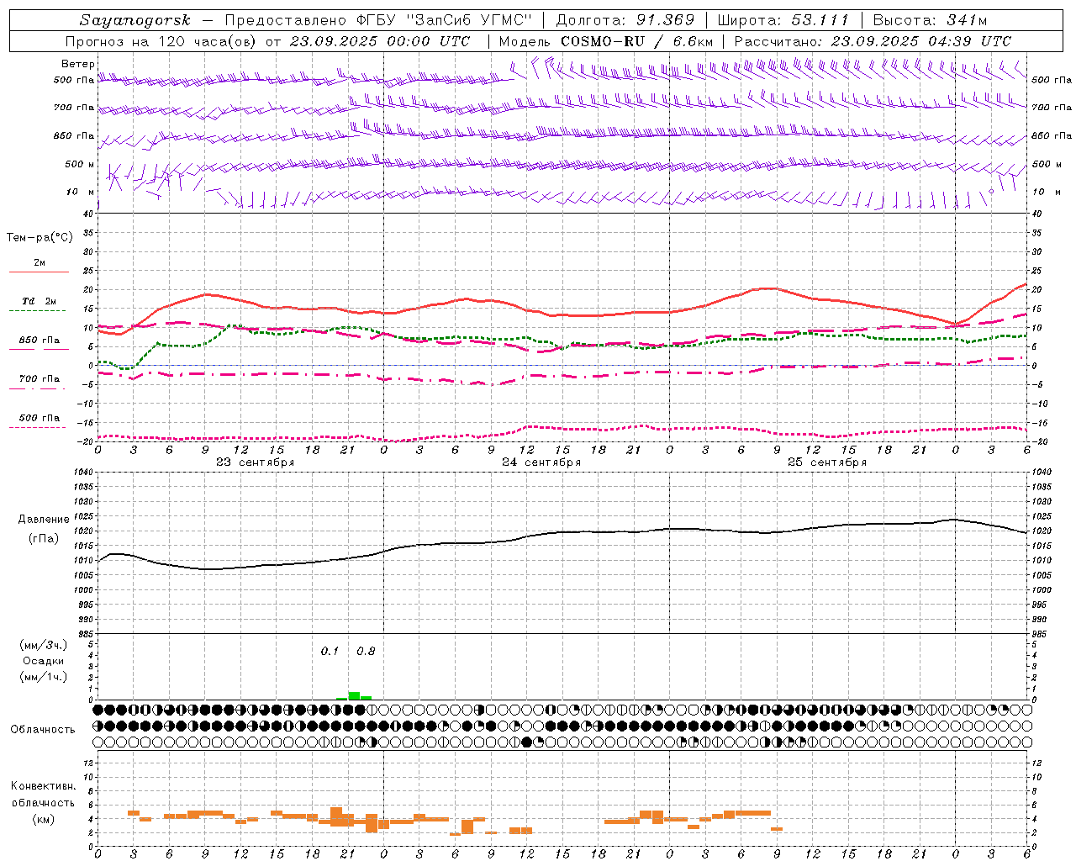This screenshot has height=861, width=1076.
Task: Click the '(мм/3ч.)' precipitation unit label
Action: tap(44, 645)
